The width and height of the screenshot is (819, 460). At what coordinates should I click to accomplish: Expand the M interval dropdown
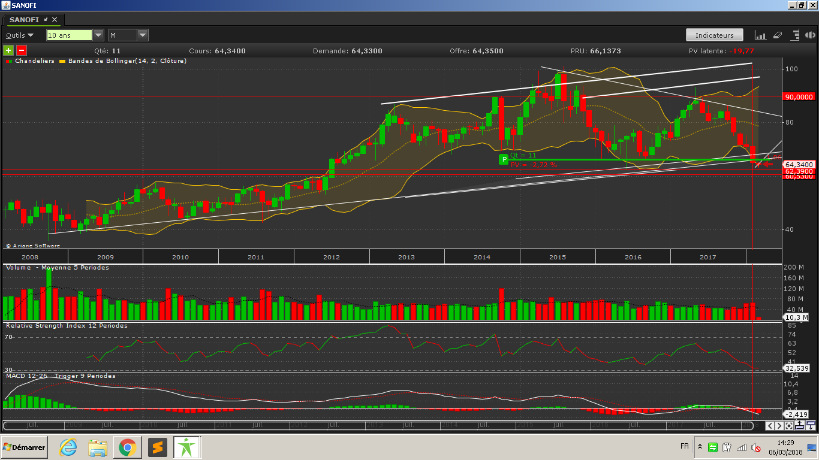click(143, 35)
